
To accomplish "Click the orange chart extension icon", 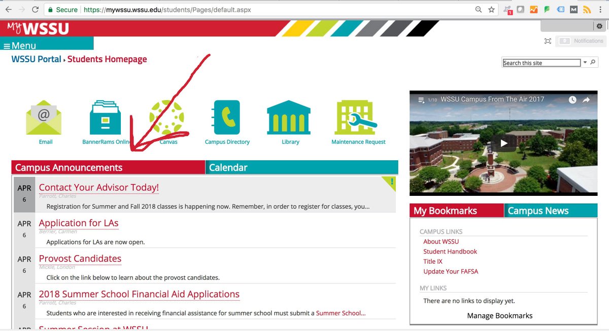I will [534, 10].
